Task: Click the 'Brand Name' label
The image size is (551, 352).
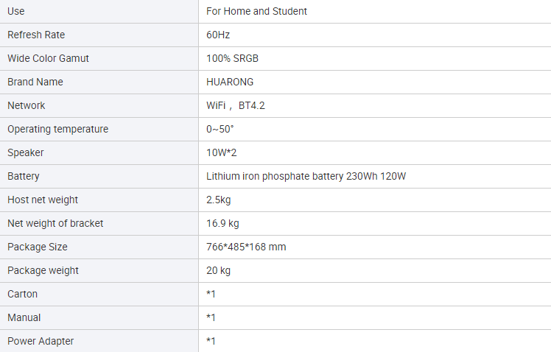Action: [x=35, y=82]
